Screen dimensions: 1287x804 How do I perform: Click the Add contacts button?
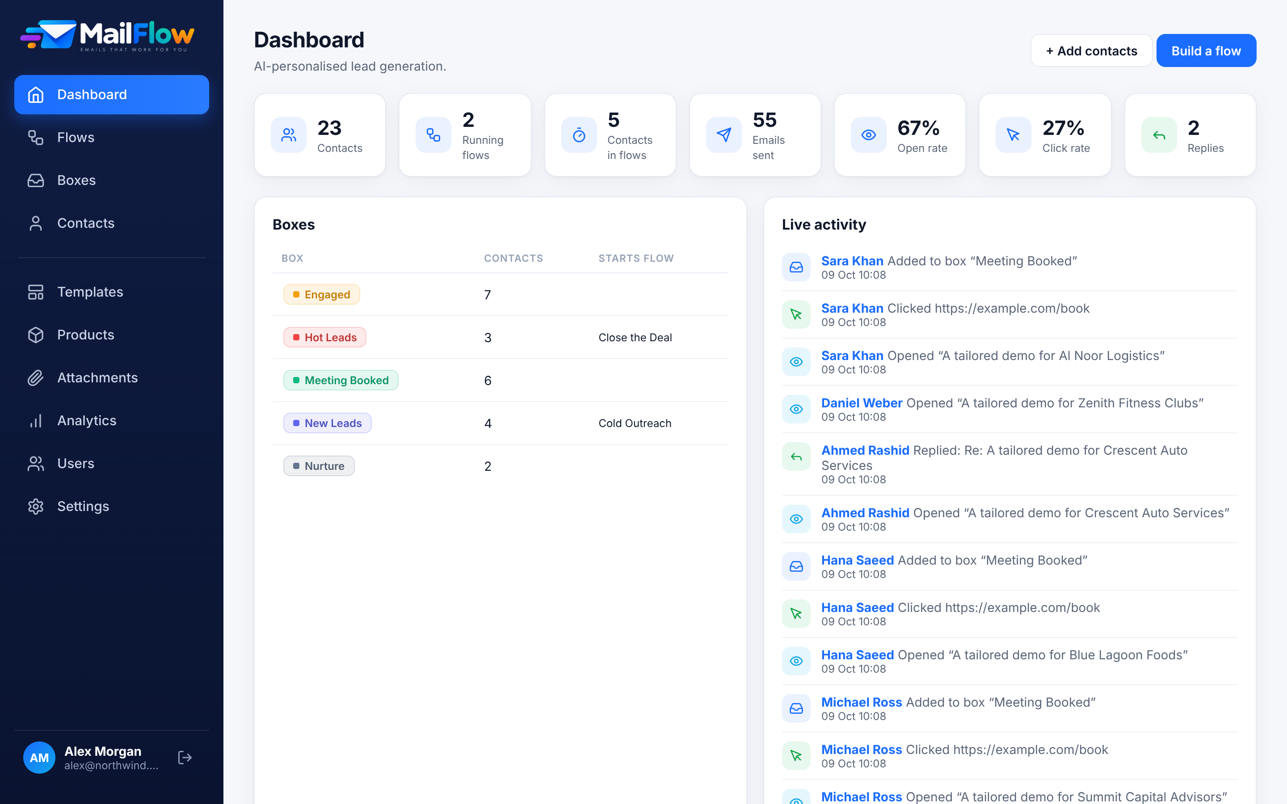(1091, 50)
